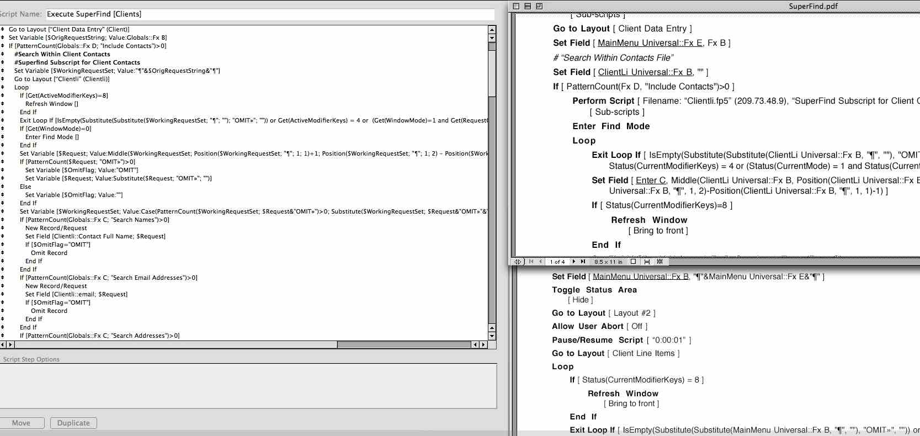Click the Duplicate button
Viewport: 920px width, 436px height.
[x=73, y=423]
